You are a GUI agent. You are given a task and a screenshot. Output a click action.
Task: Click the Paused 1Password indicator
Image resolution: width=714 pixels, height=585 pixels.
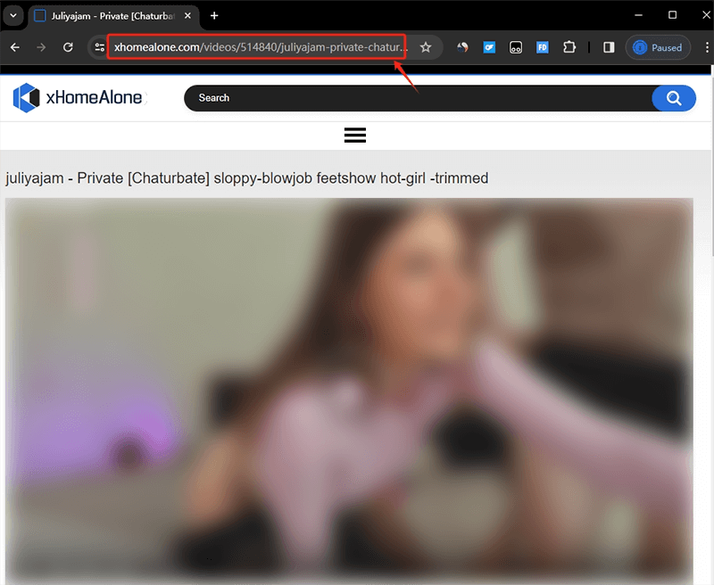pyautogui.click(x=658, y=47)
